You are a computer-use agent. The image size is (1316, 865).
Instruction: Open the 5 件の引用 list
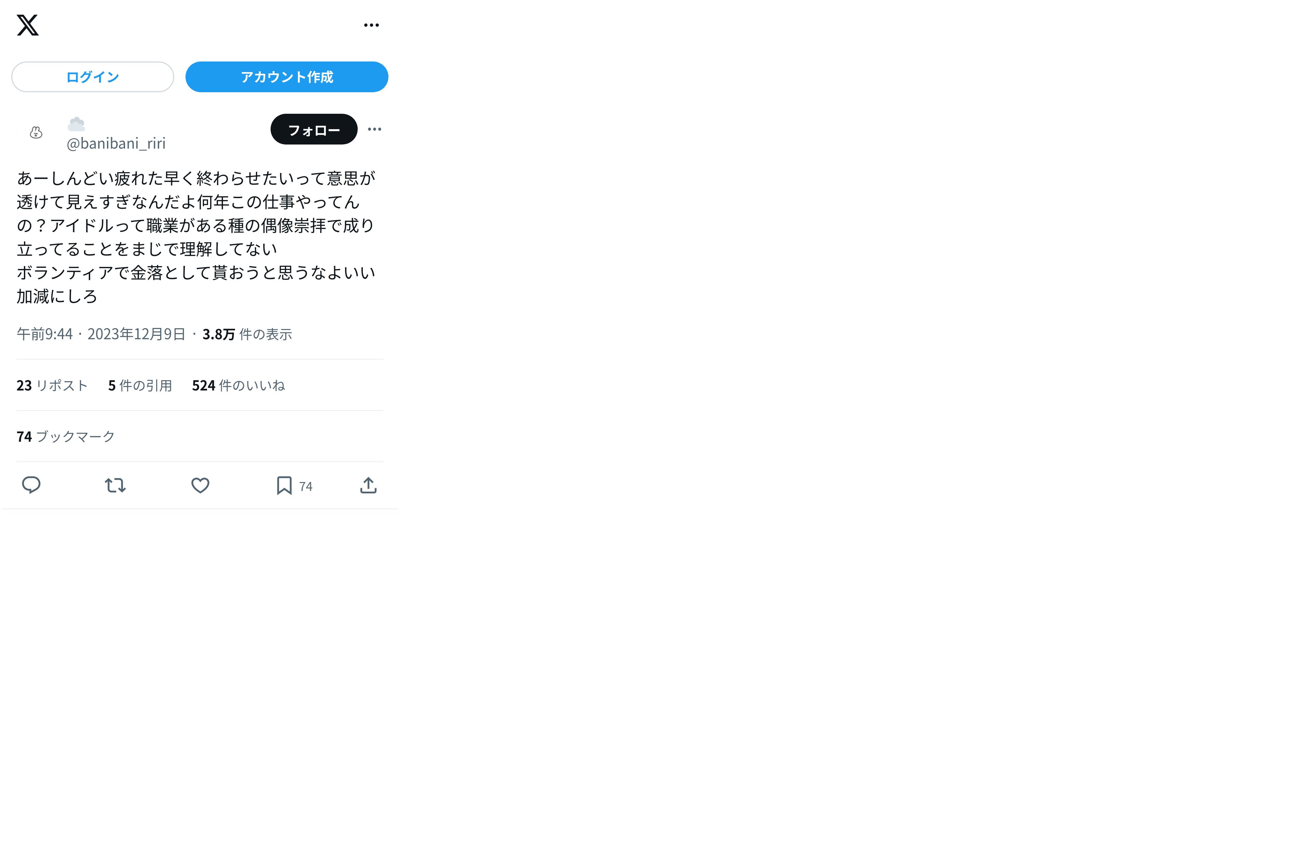click(140, 385)
